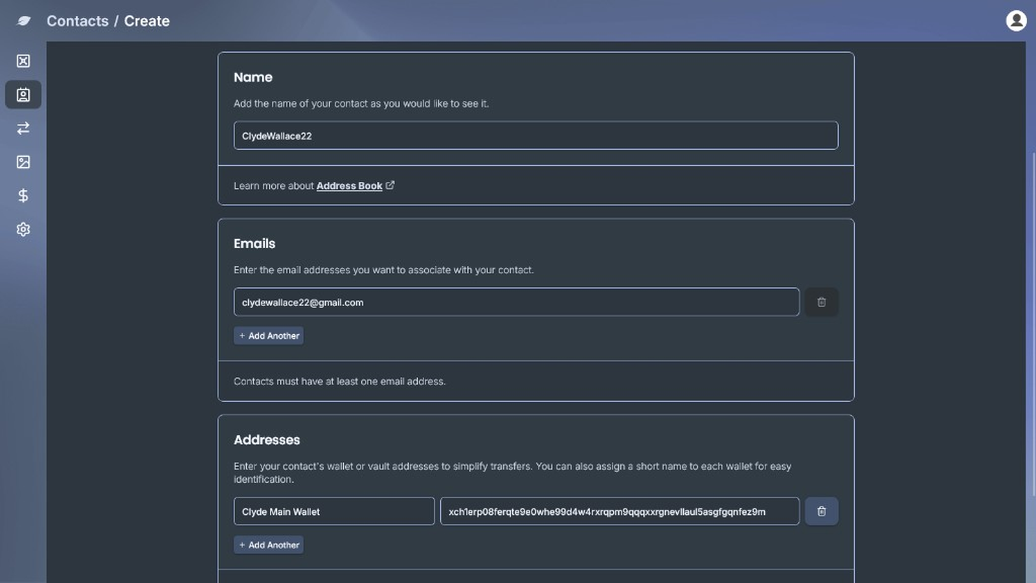Open the vault icon in sidebar
This screenshot has height=583, width=1036.
coord(23,61)
